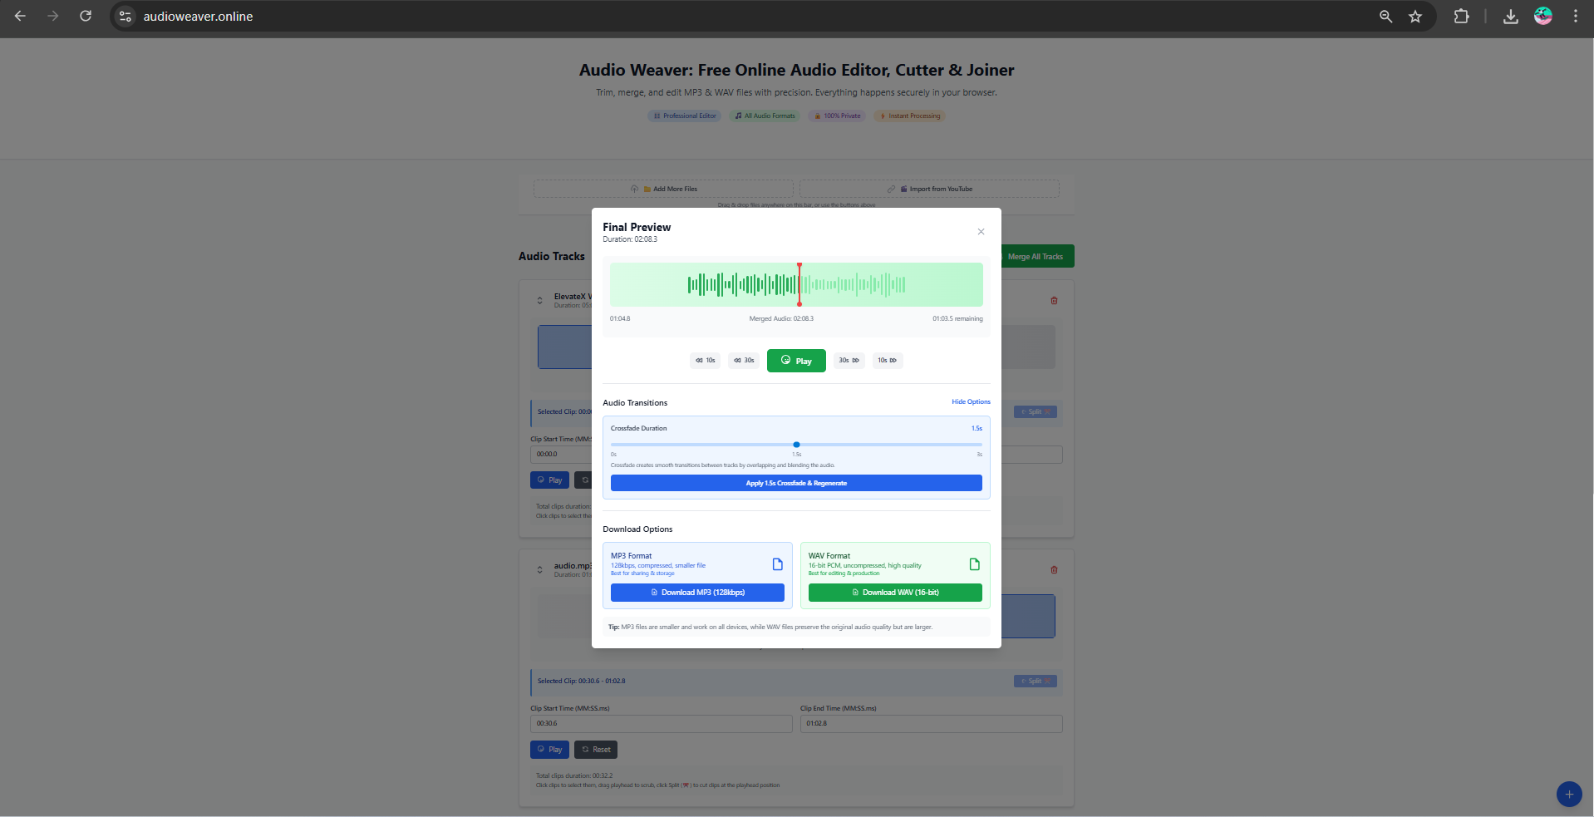This screenshot has width=1594, height=817.
Task: Skip back 30 seconds in the preview
Action: [742, 360]
